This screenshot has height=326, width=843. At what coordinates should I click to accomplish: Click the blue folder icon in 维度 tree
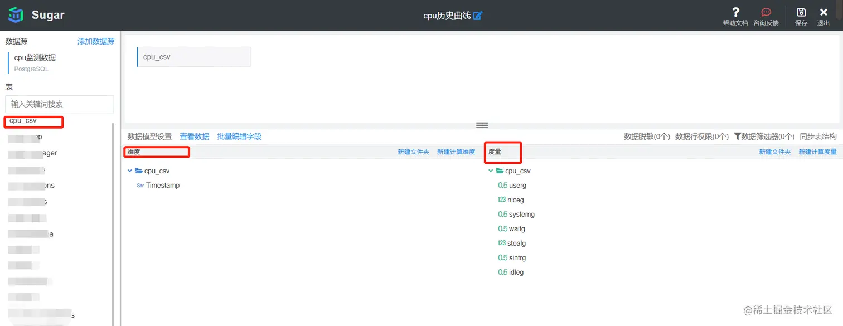click(139, 171)
